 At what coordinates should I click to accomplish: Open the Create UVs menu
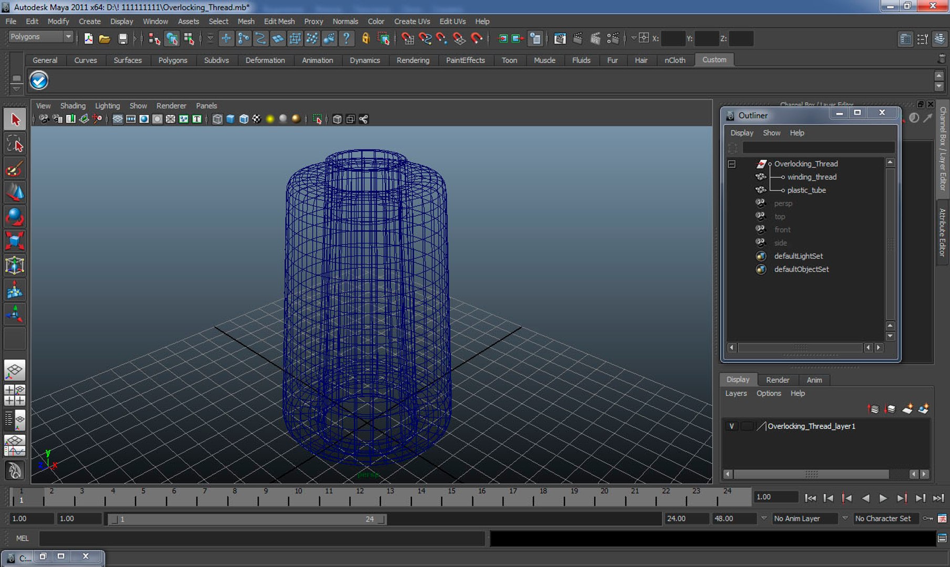coord(412,22)
